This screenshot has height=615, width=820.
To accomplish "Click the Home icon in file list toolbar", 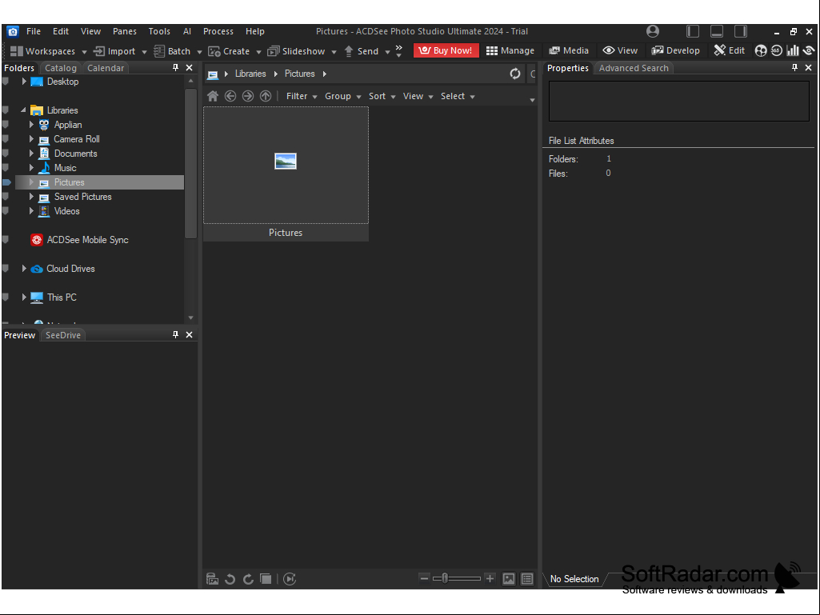I will tap(213, 96).
